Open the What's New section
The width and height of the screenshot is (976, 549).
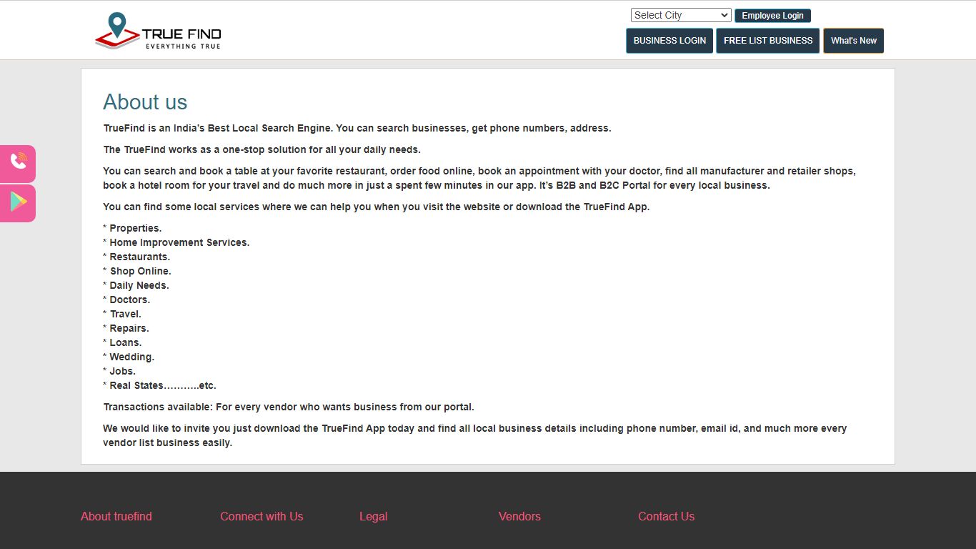[x=854, y=41]
